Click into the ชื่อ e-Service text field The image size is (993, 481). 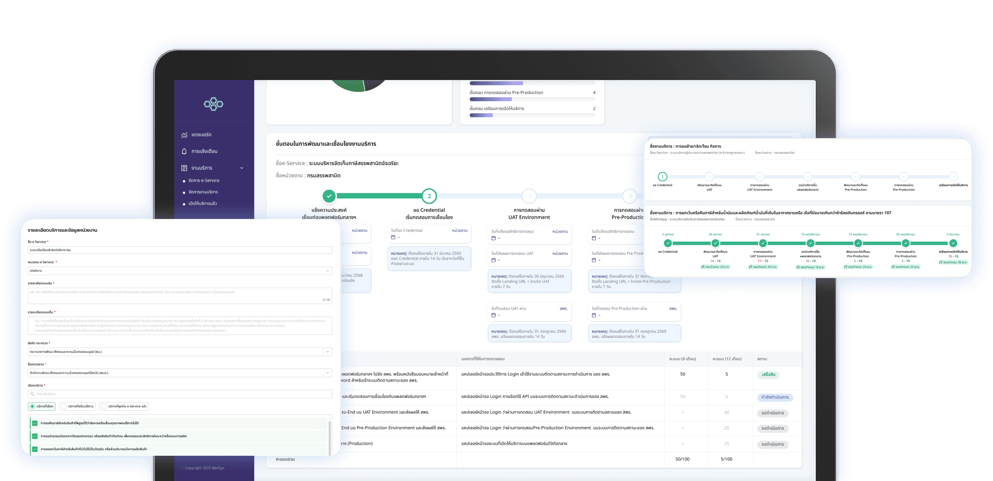point(180,250)
